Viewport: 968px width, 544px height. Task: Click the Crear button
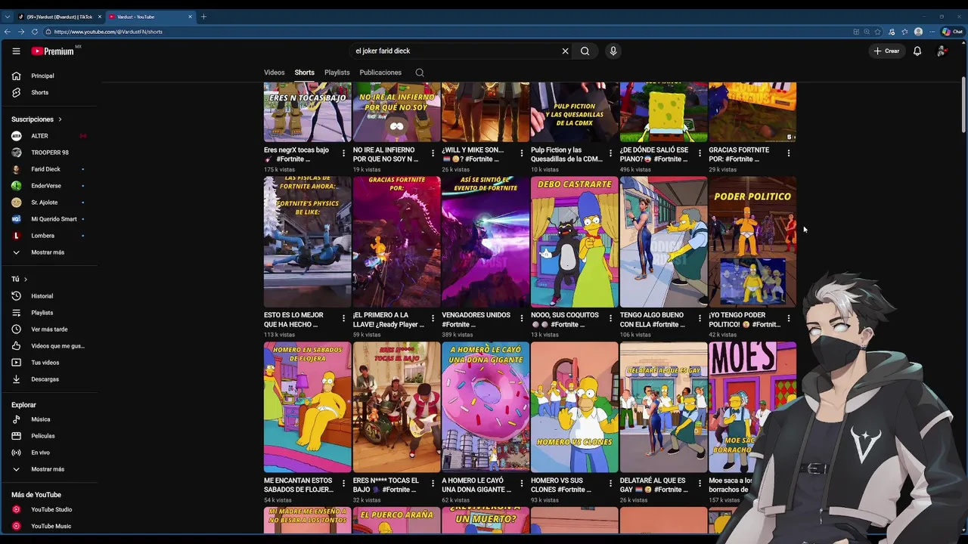[x=886, y=51]
